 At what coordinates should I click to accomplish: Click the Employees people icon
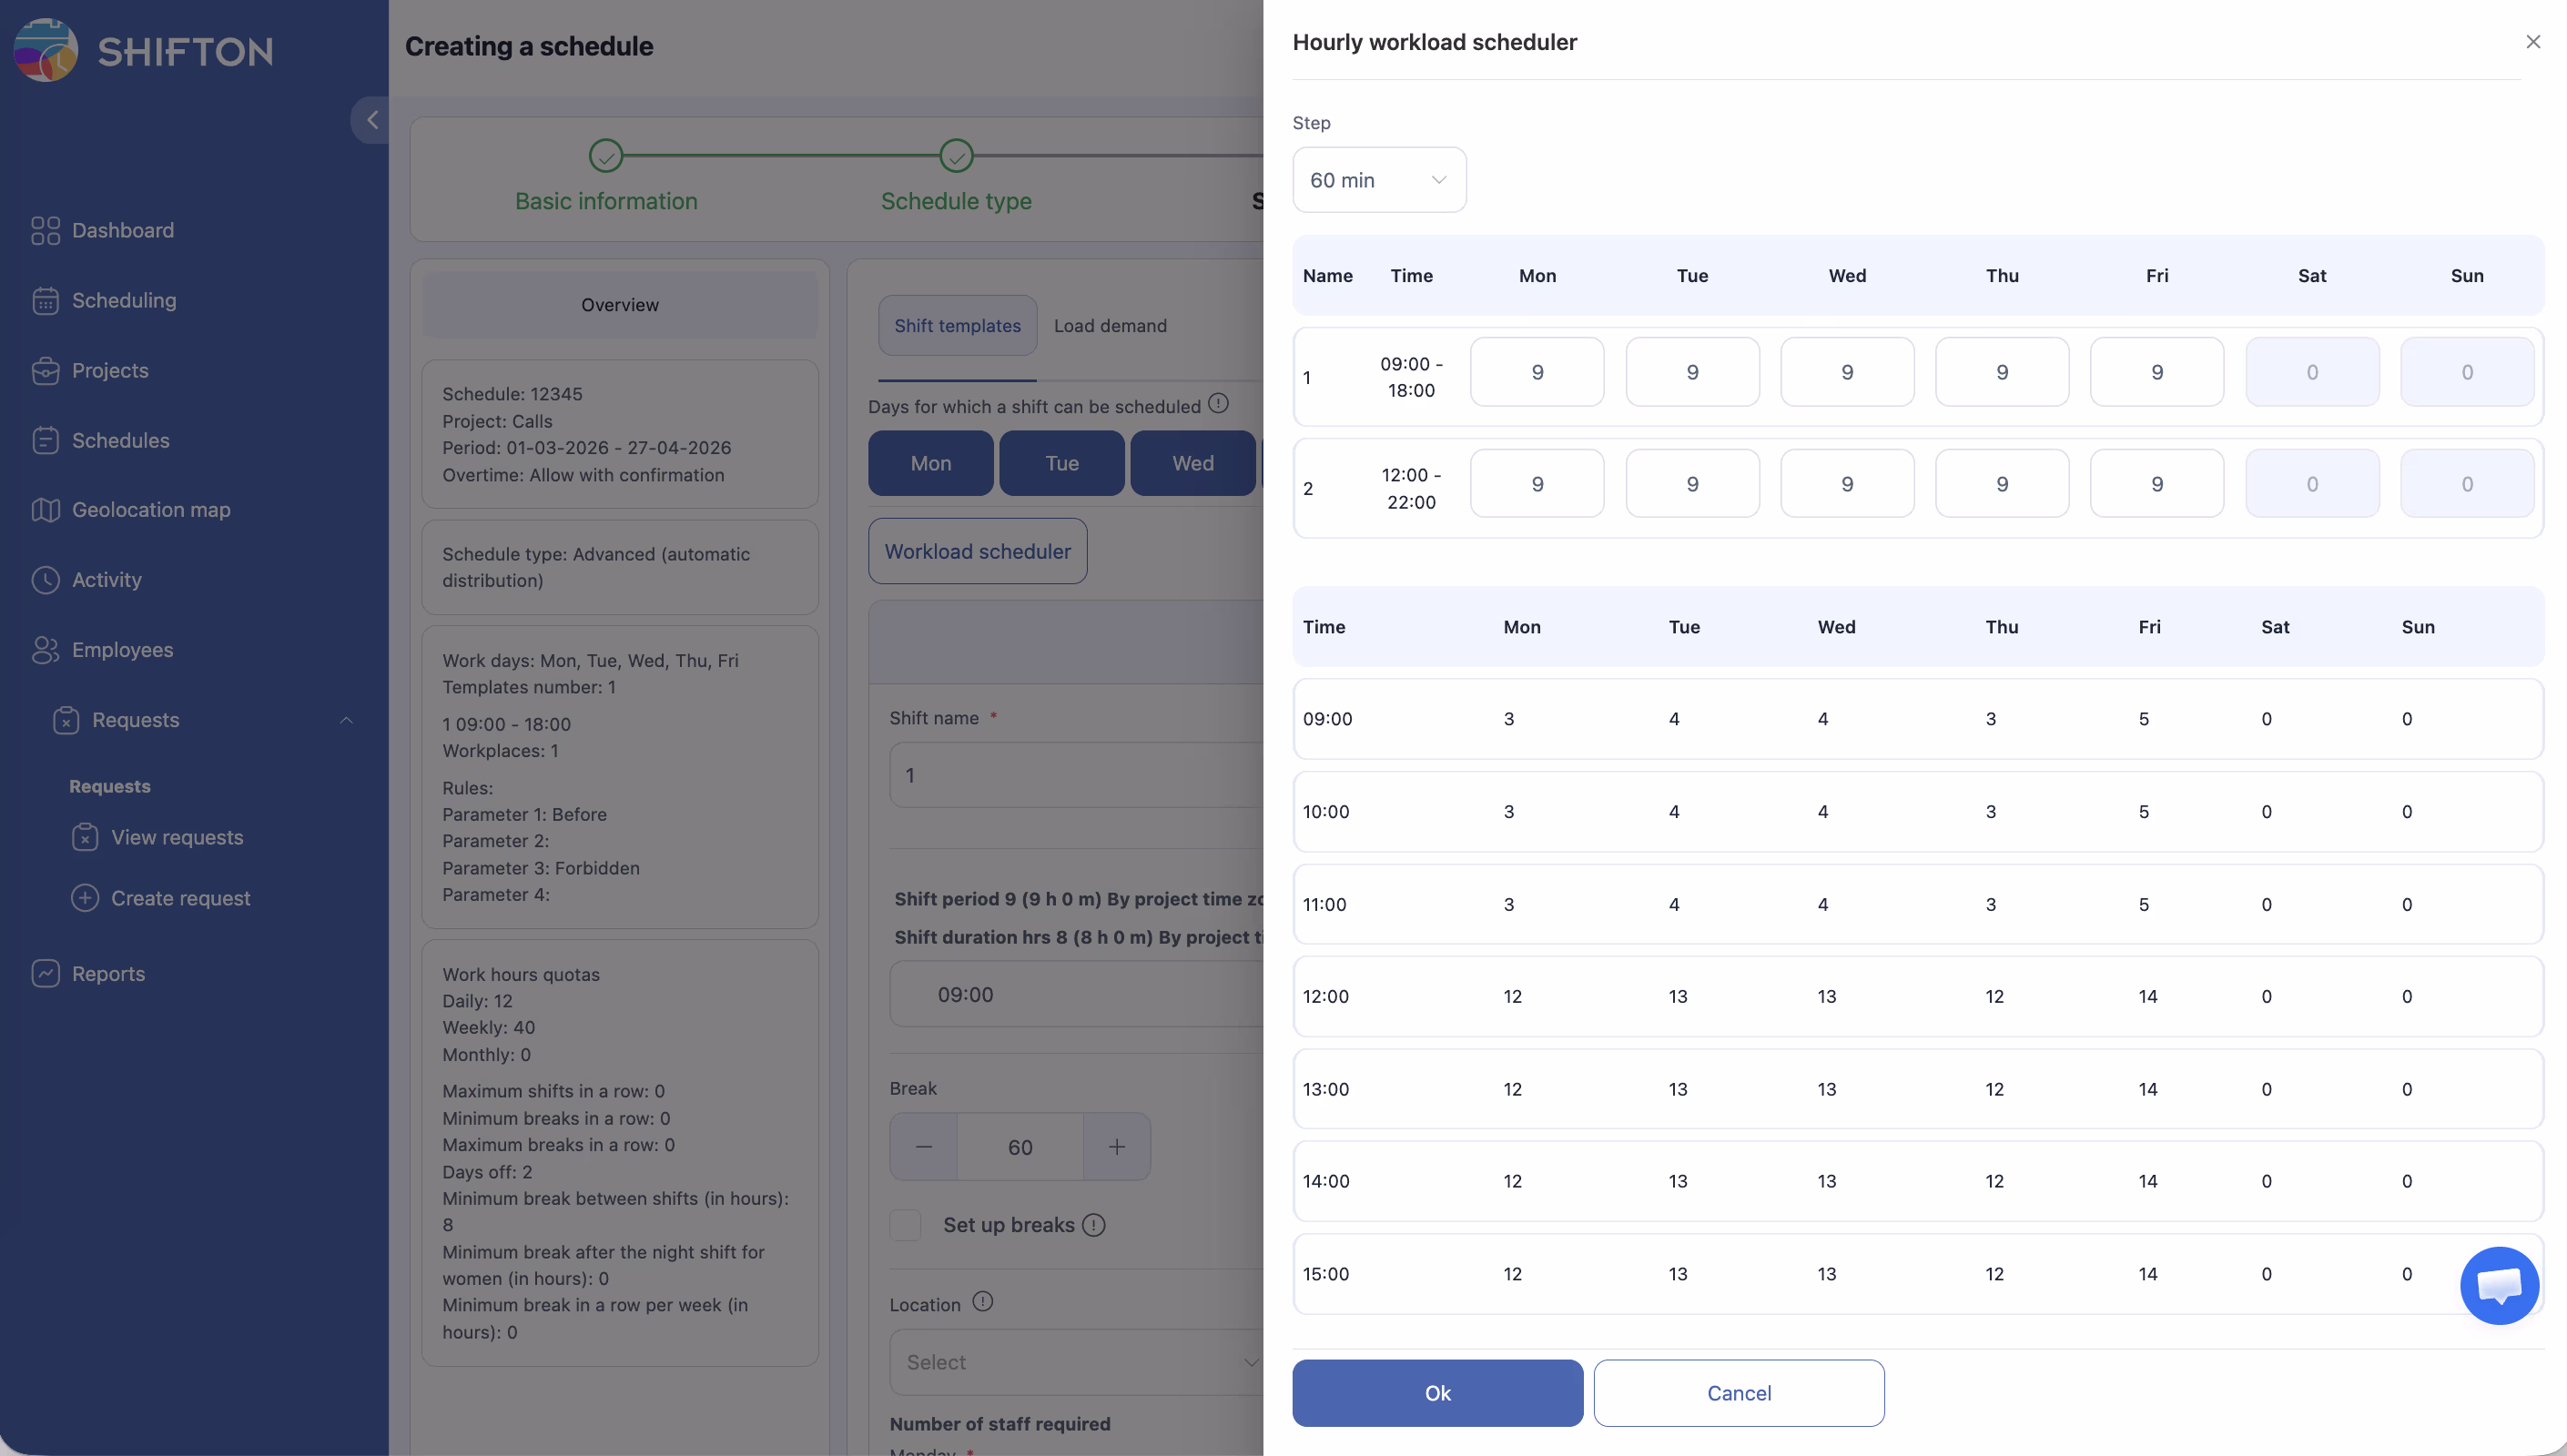coord(45,650)
